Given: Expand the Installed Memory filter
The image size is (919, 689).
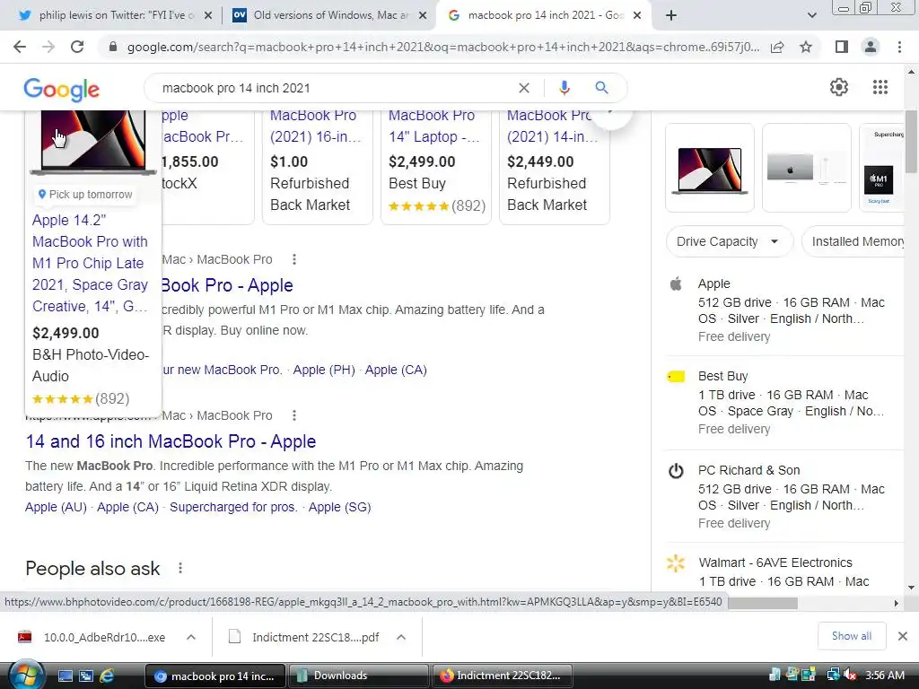Looking at the screenshot, I should [853, 241].
